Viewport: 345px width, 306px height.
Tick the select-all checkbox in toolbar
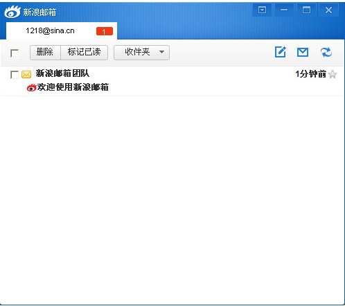coord(15,53)
